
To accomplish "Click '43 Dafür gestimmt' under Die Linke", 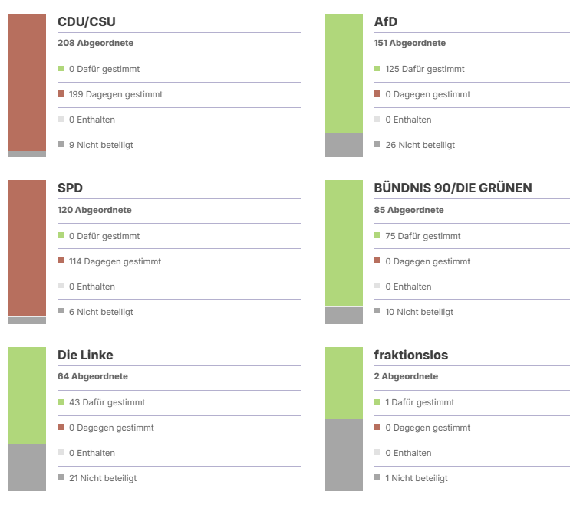I will pos(107,402).
